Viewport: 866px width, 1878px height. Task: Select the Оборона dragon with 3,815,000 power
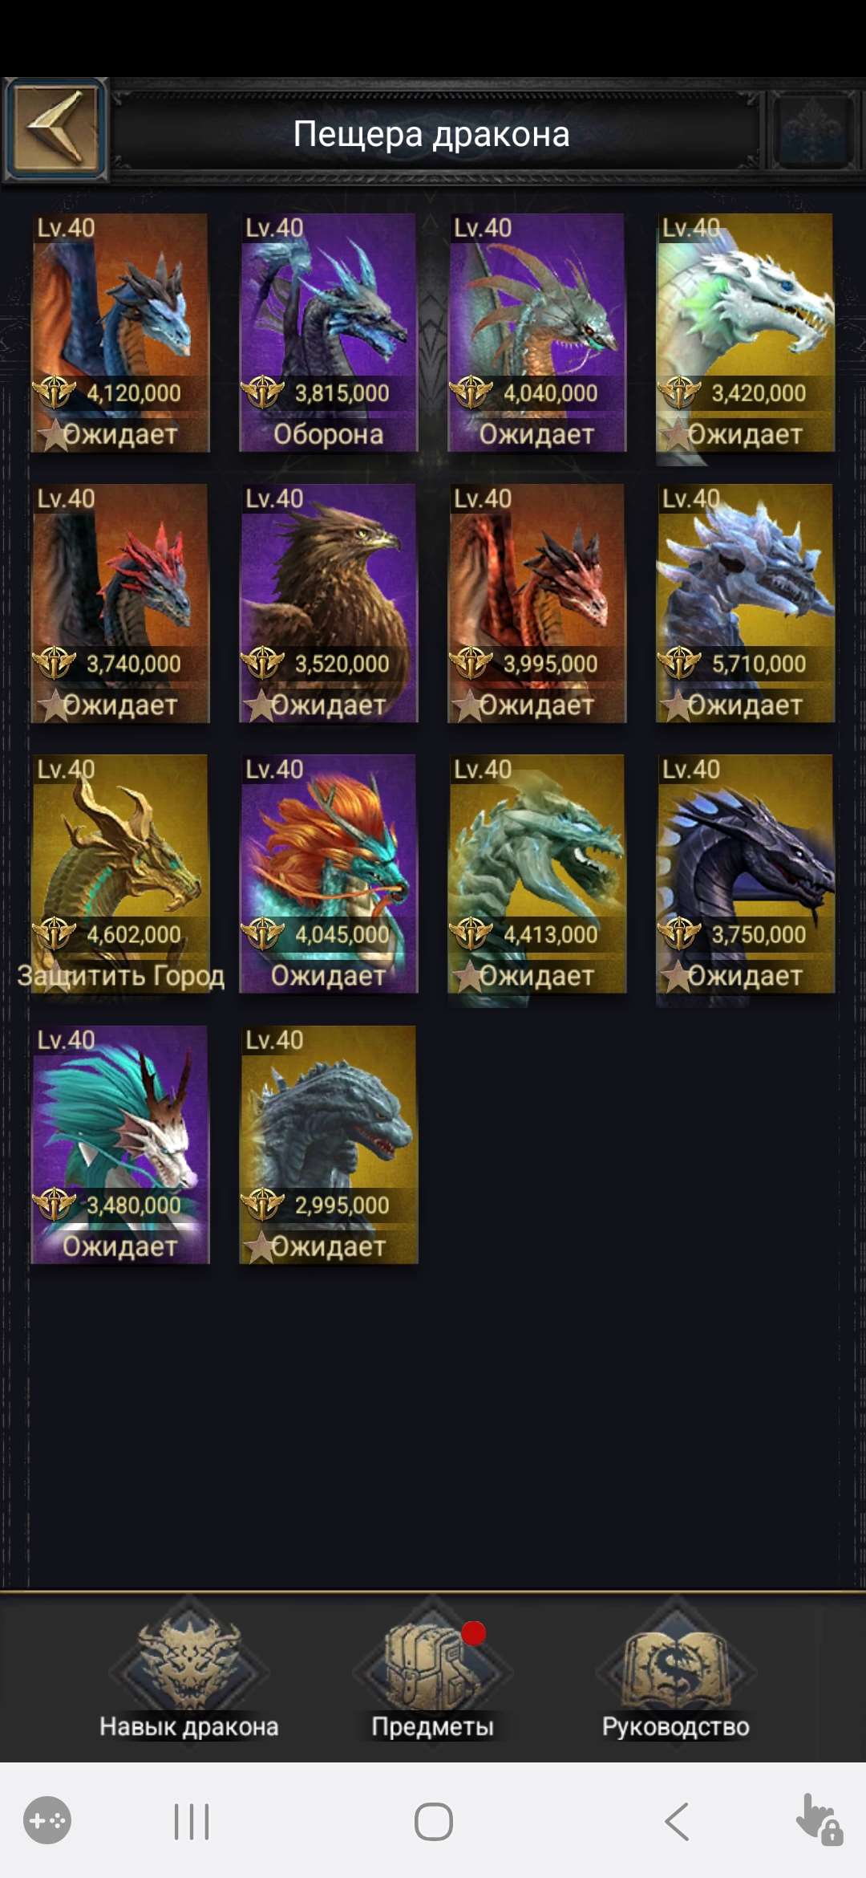pyautogui.click(x=329, y=333)
